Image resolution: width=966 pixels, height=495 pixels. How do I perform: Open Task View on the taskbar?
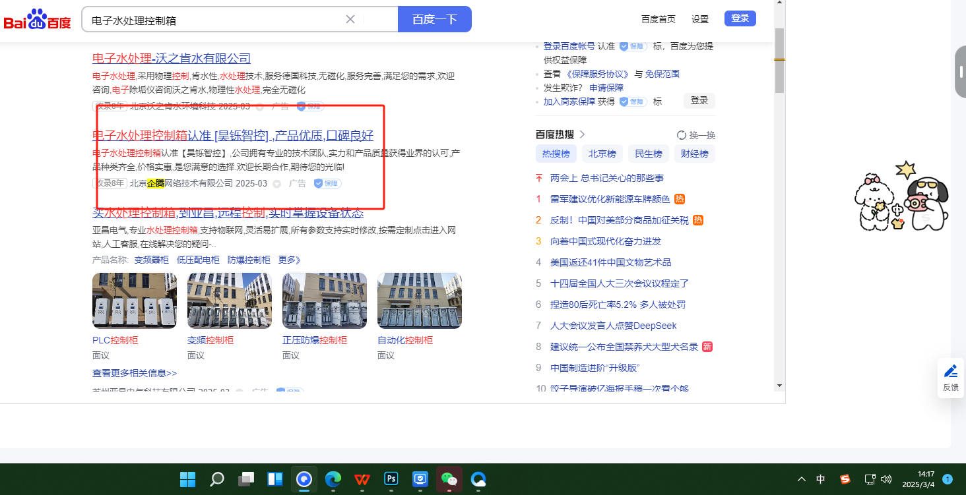coord(246,479)
